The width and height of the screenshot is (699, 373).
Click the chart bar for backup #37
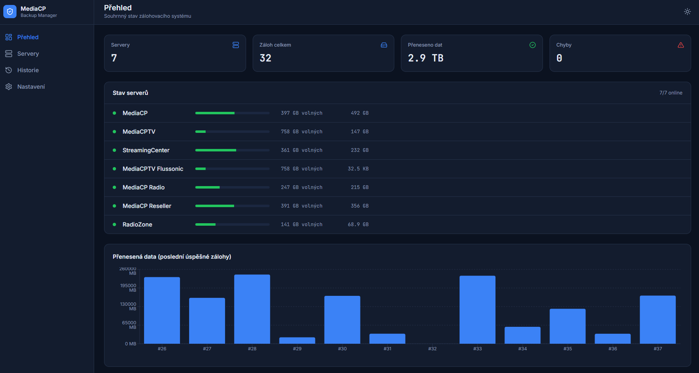658,319
